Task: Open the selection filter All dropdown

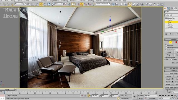Action: [19, 4]
